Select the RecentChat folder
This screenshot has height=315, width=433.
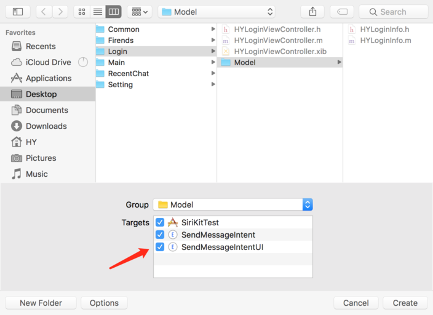coord(156,73)
